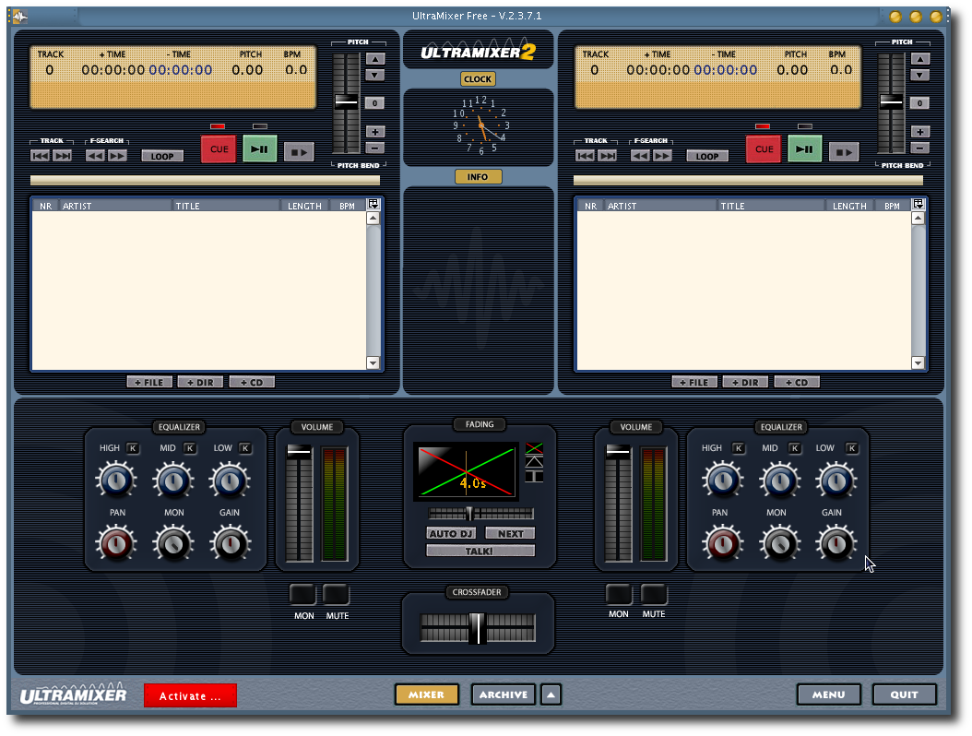Switch center panel to INFO
This screenshot has height=736, width=972.
tap(478, 177)
